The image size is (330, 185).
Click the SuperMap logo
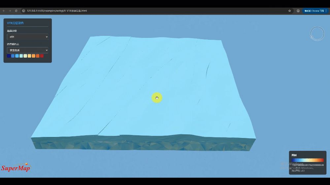click(x=16, y=168)
